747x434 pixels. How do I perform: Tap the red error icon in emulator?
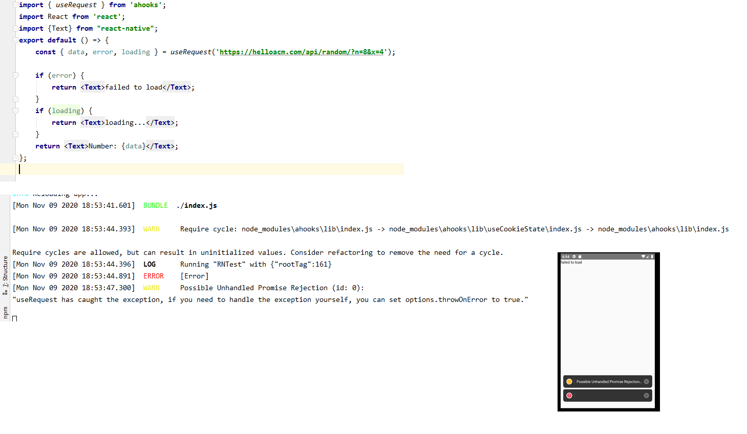point(569,396)
